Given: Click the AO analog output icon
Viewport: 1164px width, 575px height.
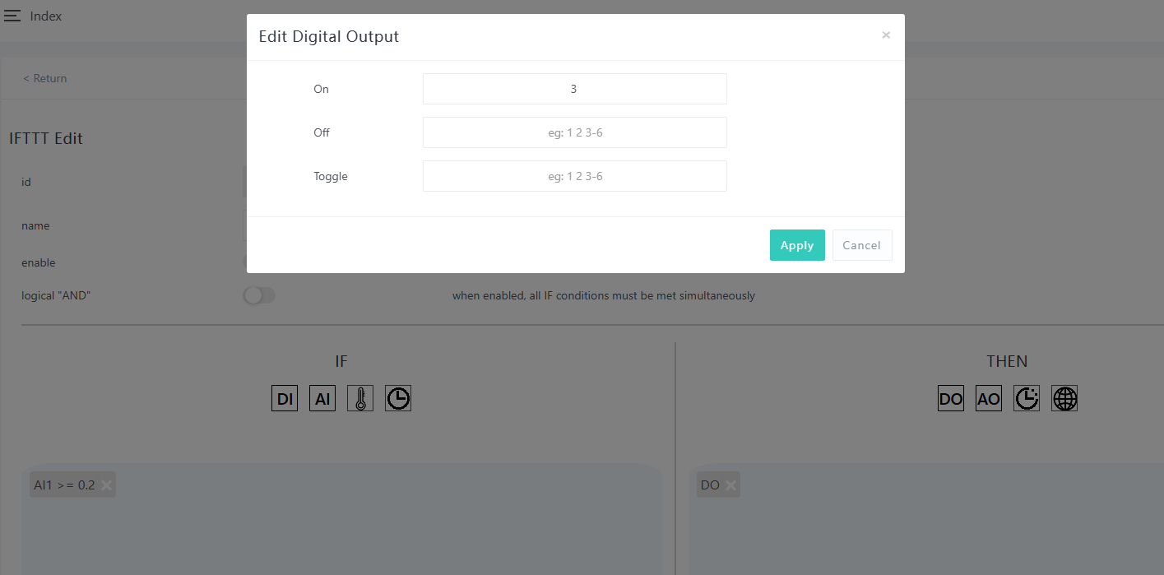Looking at the screenshot, I should 989,399.
